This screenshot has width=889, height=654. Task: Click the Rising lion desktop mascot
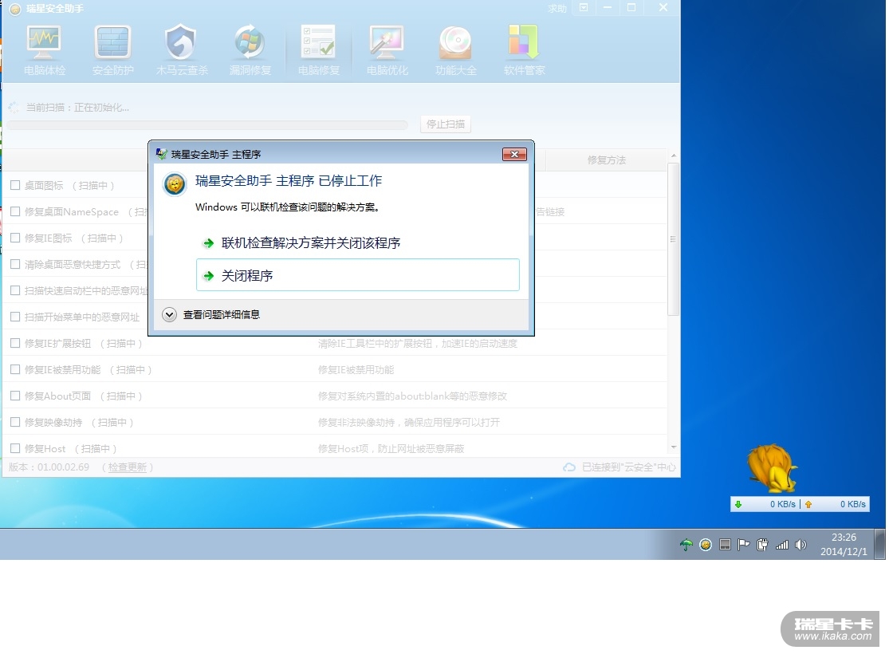(x=772, y=468)
